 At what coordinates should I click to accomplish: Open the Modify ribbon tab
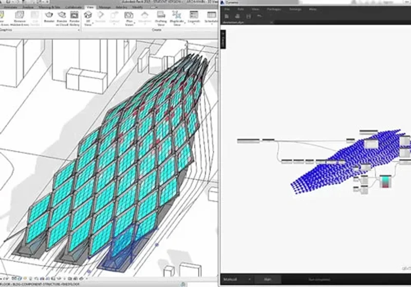click(x=137, y=7)
